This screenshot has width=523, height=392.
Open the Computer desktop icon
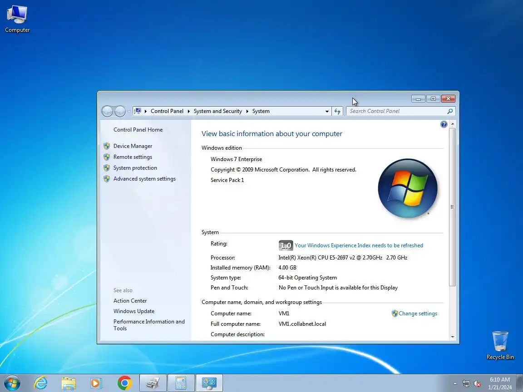(17, 19)
